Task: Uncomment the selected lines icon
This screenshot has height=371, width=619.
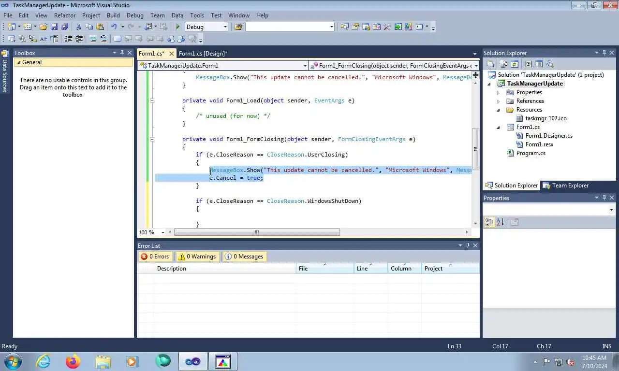Action: (103, 39)
